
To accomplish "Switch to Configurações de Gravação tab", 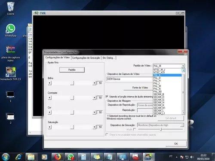I will (86, 58).
